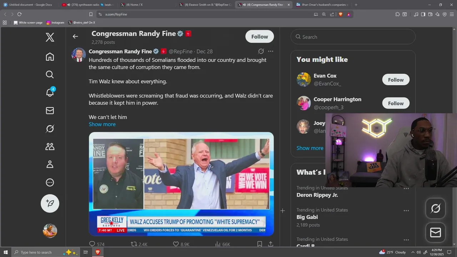Open Randy Fine's post avatar
The height and width of the screenshot is (257, 457).
click(x=79, y=55)
